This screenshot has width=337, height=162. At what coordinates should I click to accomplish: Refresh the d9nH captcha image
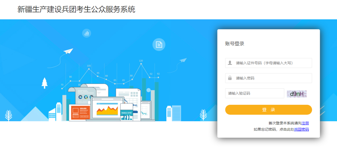[297, 94]
